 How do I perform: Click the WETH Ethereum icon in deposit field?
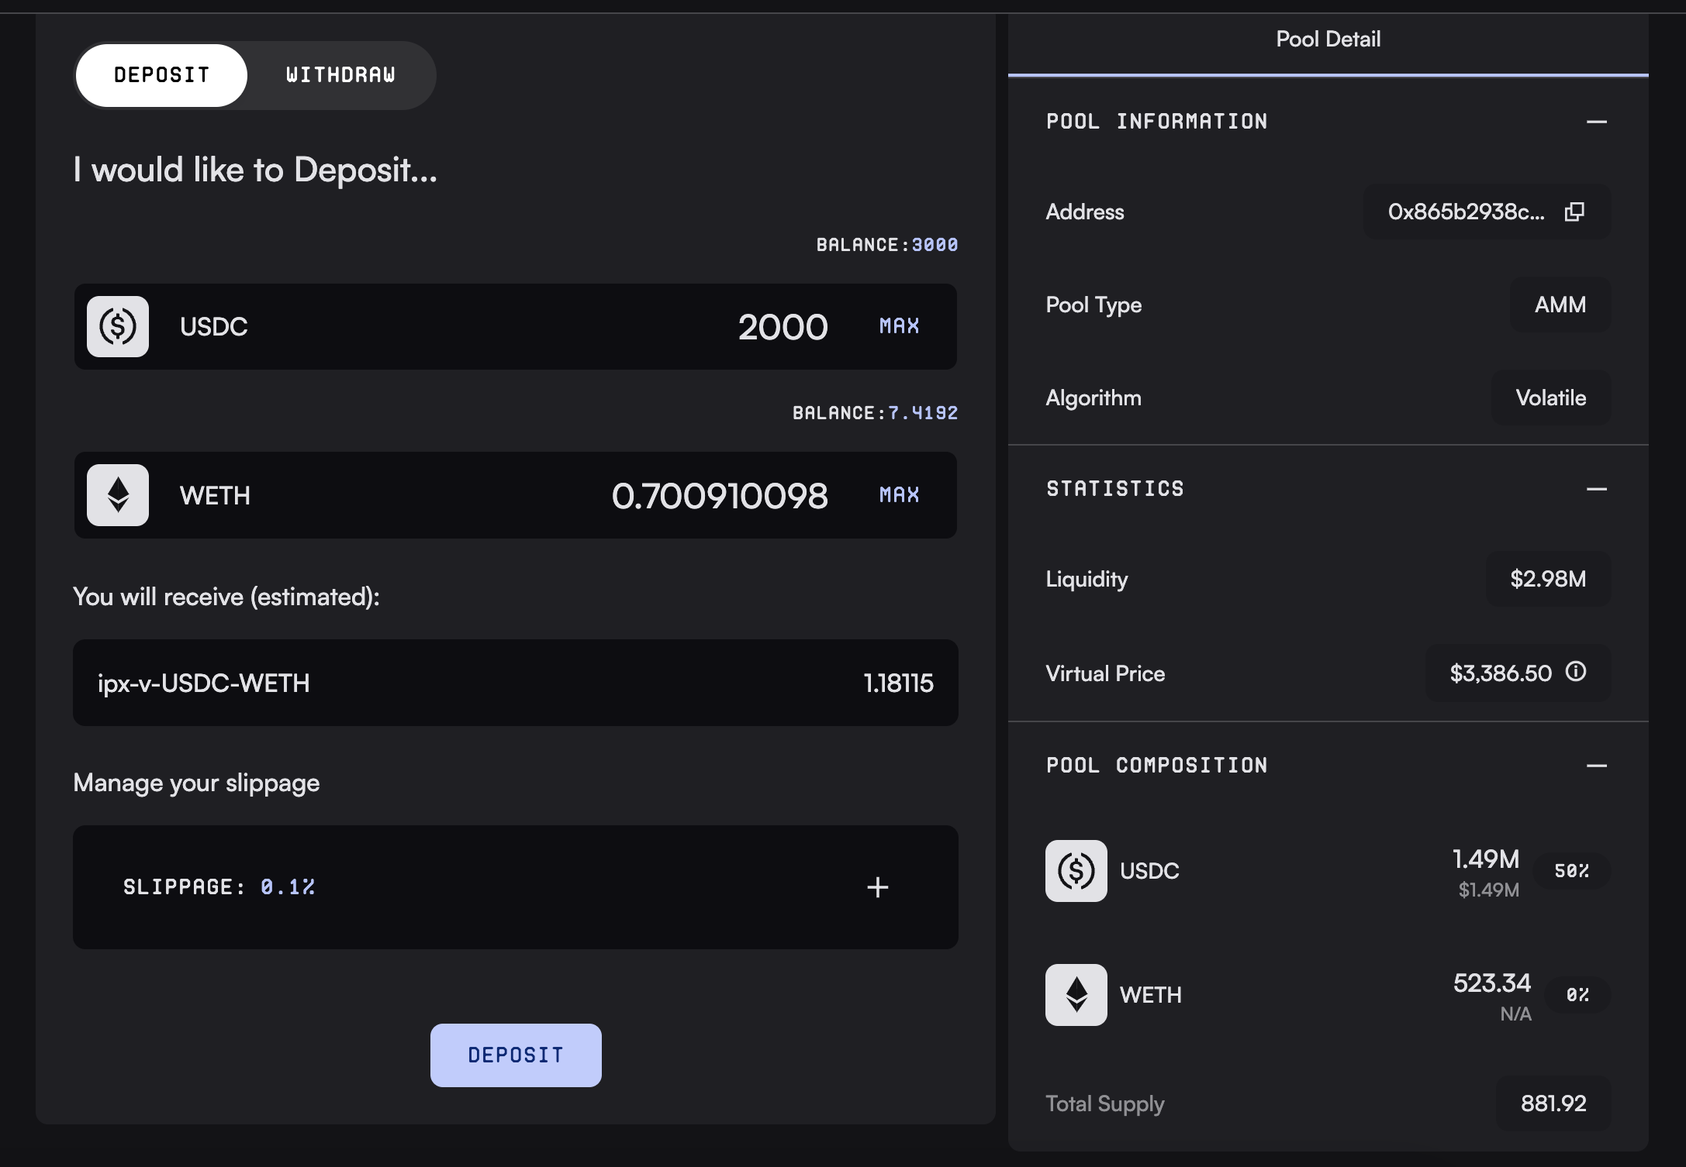point(118,495)
